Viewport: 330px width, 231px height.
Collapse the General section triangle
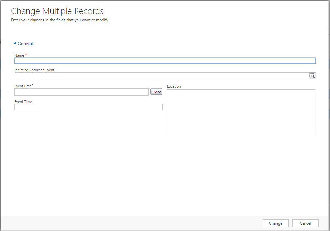point(15,43)
